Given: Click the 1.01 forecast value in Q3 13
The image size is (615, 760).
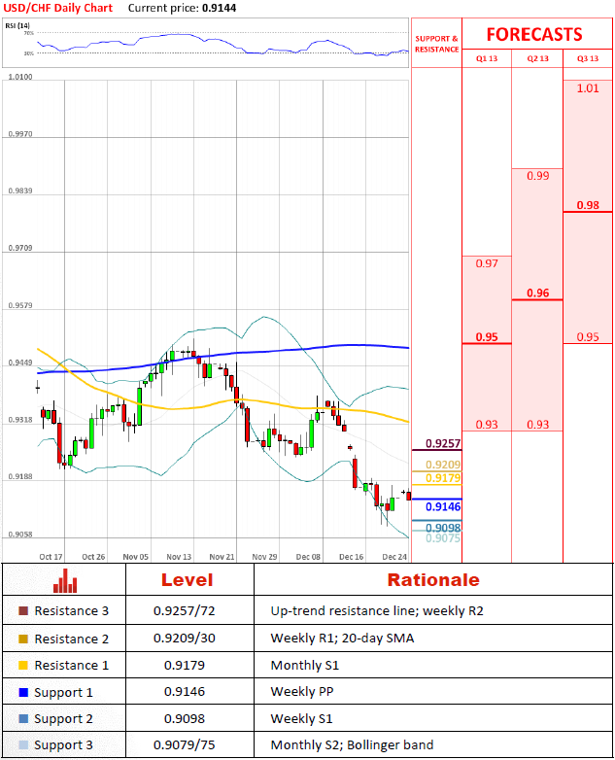Looking at the screenshot, I should [x=588, y=88].
